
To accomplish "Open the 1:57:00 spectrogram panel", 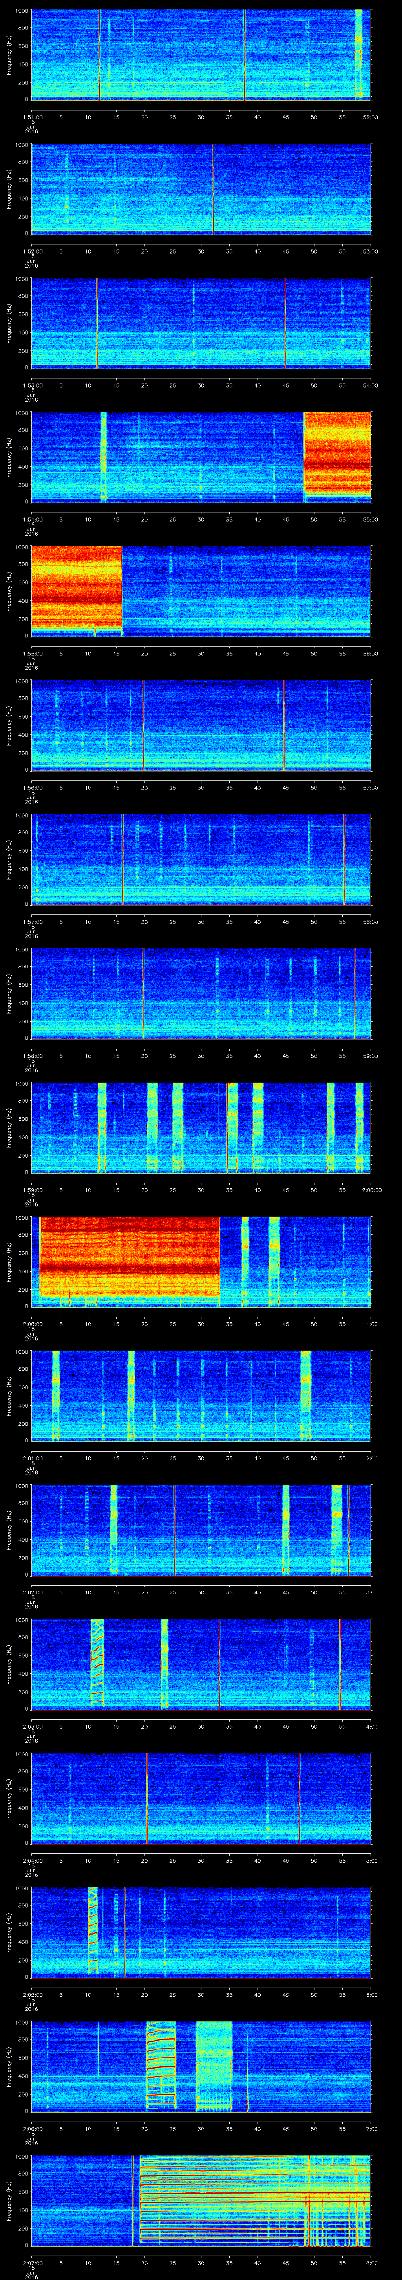I will tap(201, 859).
